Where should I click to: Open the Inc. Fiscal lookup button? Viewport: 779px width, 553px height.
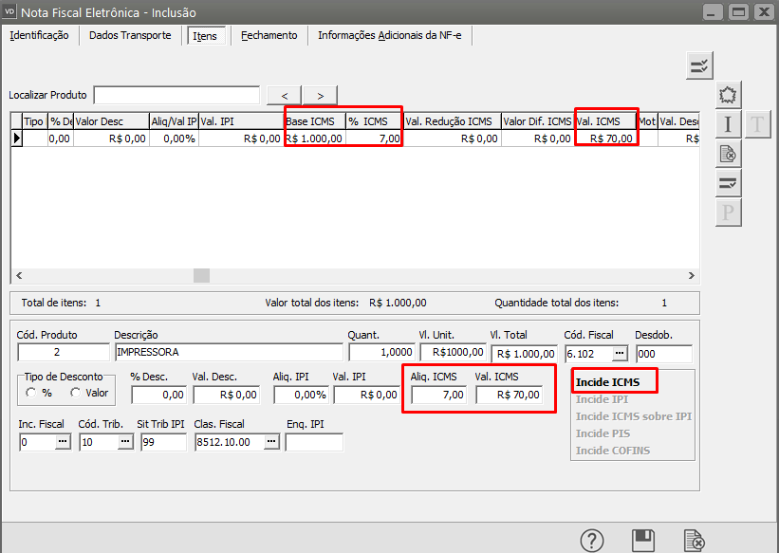(63, 442)
